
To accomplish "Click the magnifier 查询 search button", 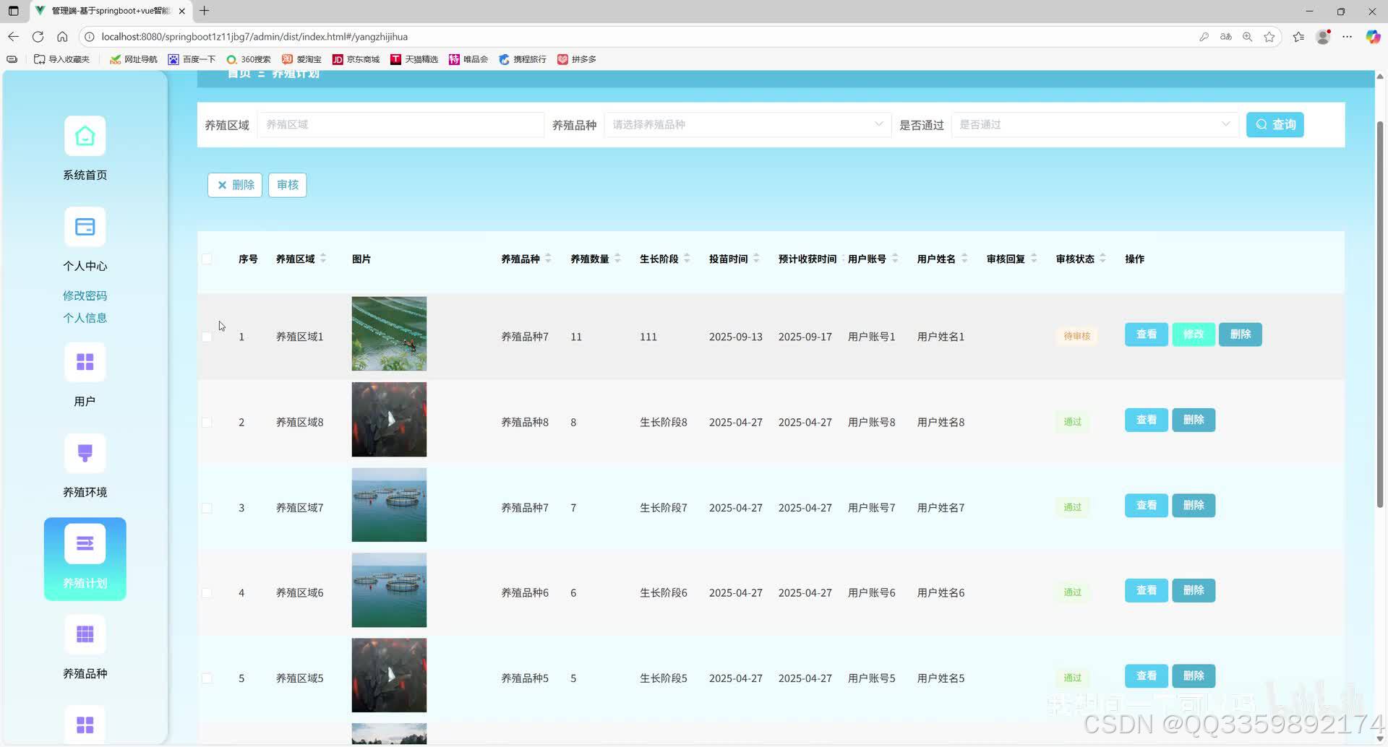I will click(1275, 124).
